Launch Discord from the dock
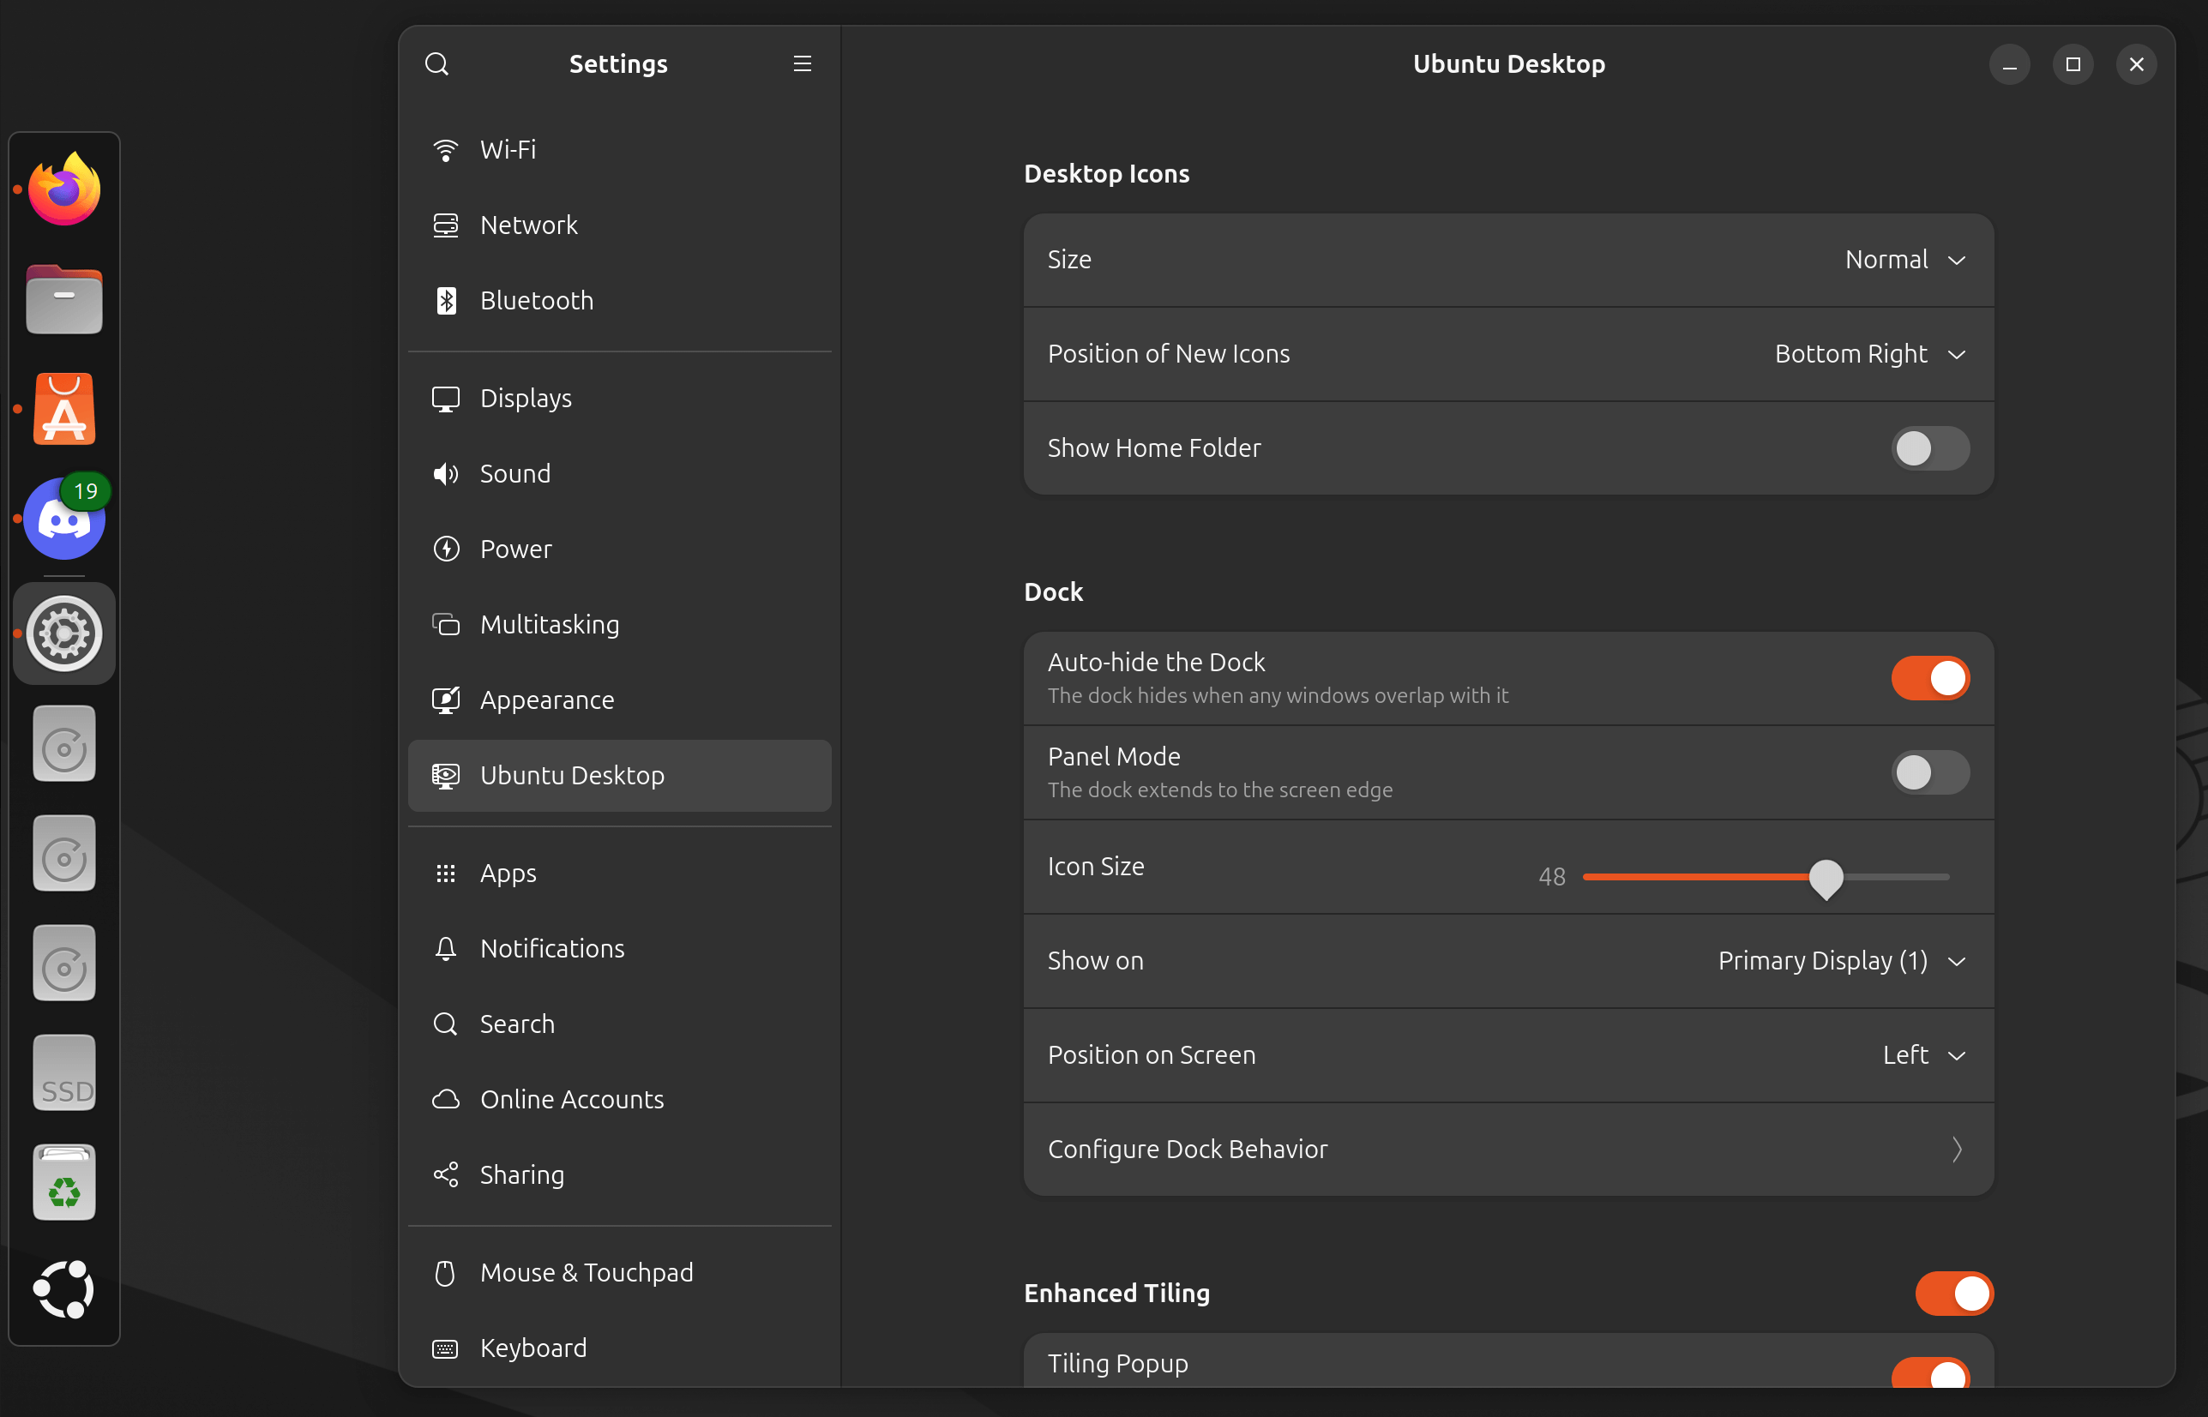 pos(63,518)
